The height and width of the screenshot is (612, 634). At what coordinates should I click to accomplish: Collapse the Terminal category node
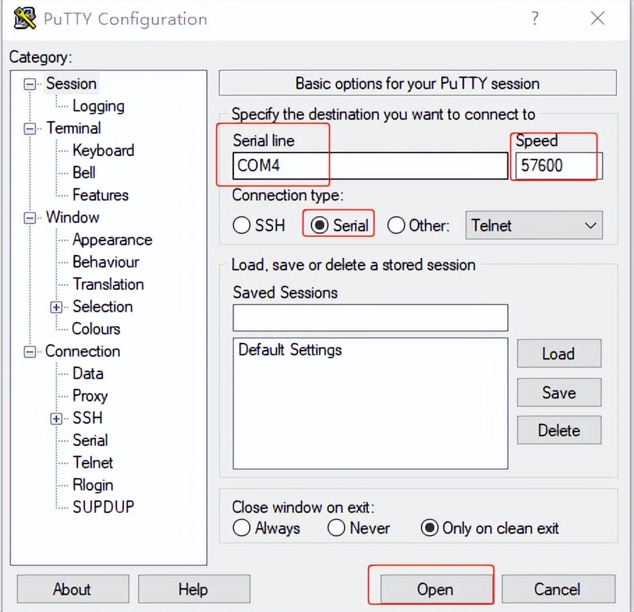click(x=29, y=129)
